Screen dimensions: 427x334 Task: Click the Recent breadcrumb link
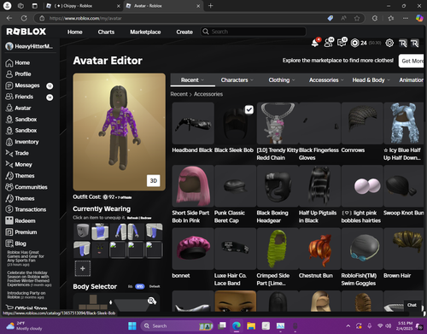[x=179, y=94]
